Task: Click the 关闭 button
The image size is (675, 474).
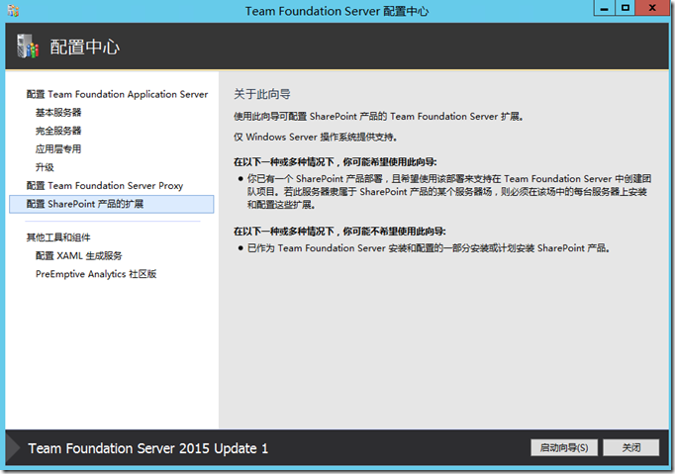Action: click(630, 447)
